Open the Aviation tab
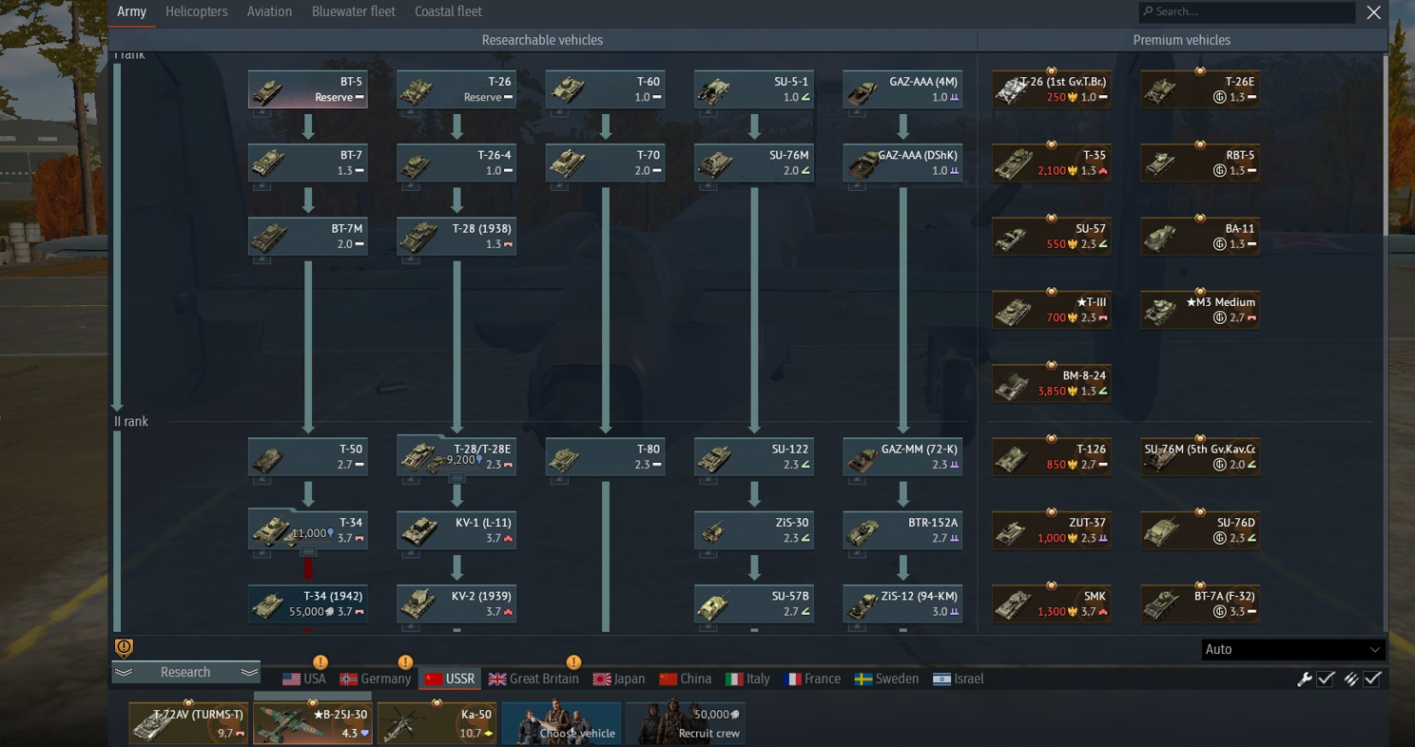 (x=269, y=12)
